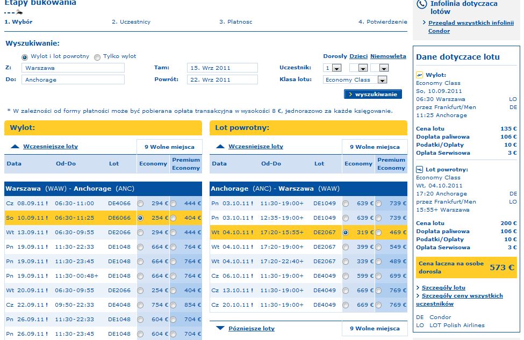Viewport: 524px width, 340px height.
Task: Click the Cena laczna 573 € yellow box
Action: pyautogui.click(x=466, y=267)
